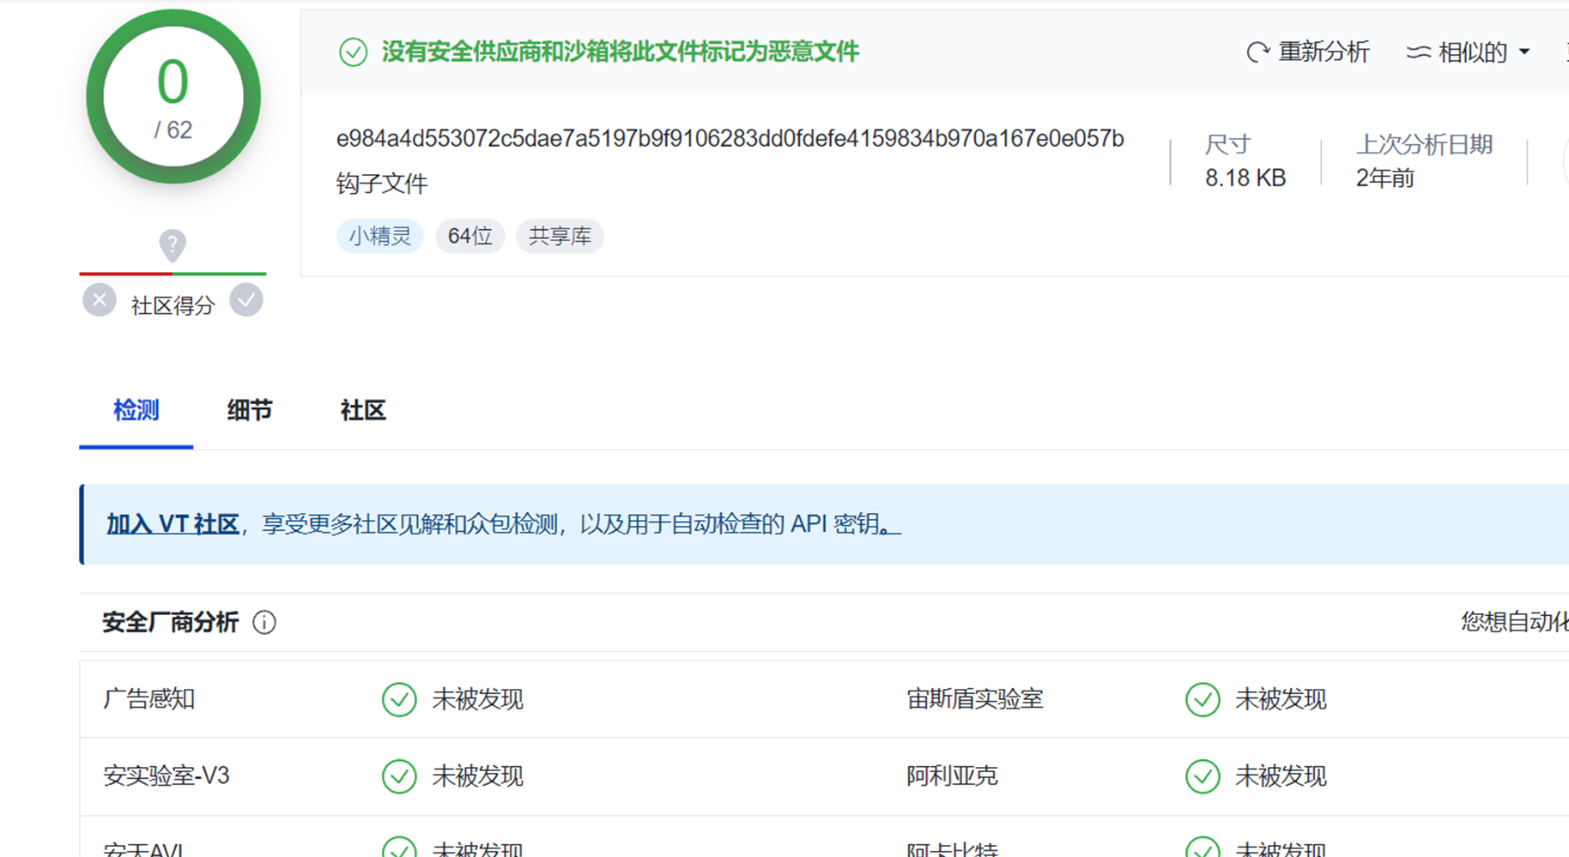Click the file hash text
Screen dimensions: 1569x857
point(730,139)
